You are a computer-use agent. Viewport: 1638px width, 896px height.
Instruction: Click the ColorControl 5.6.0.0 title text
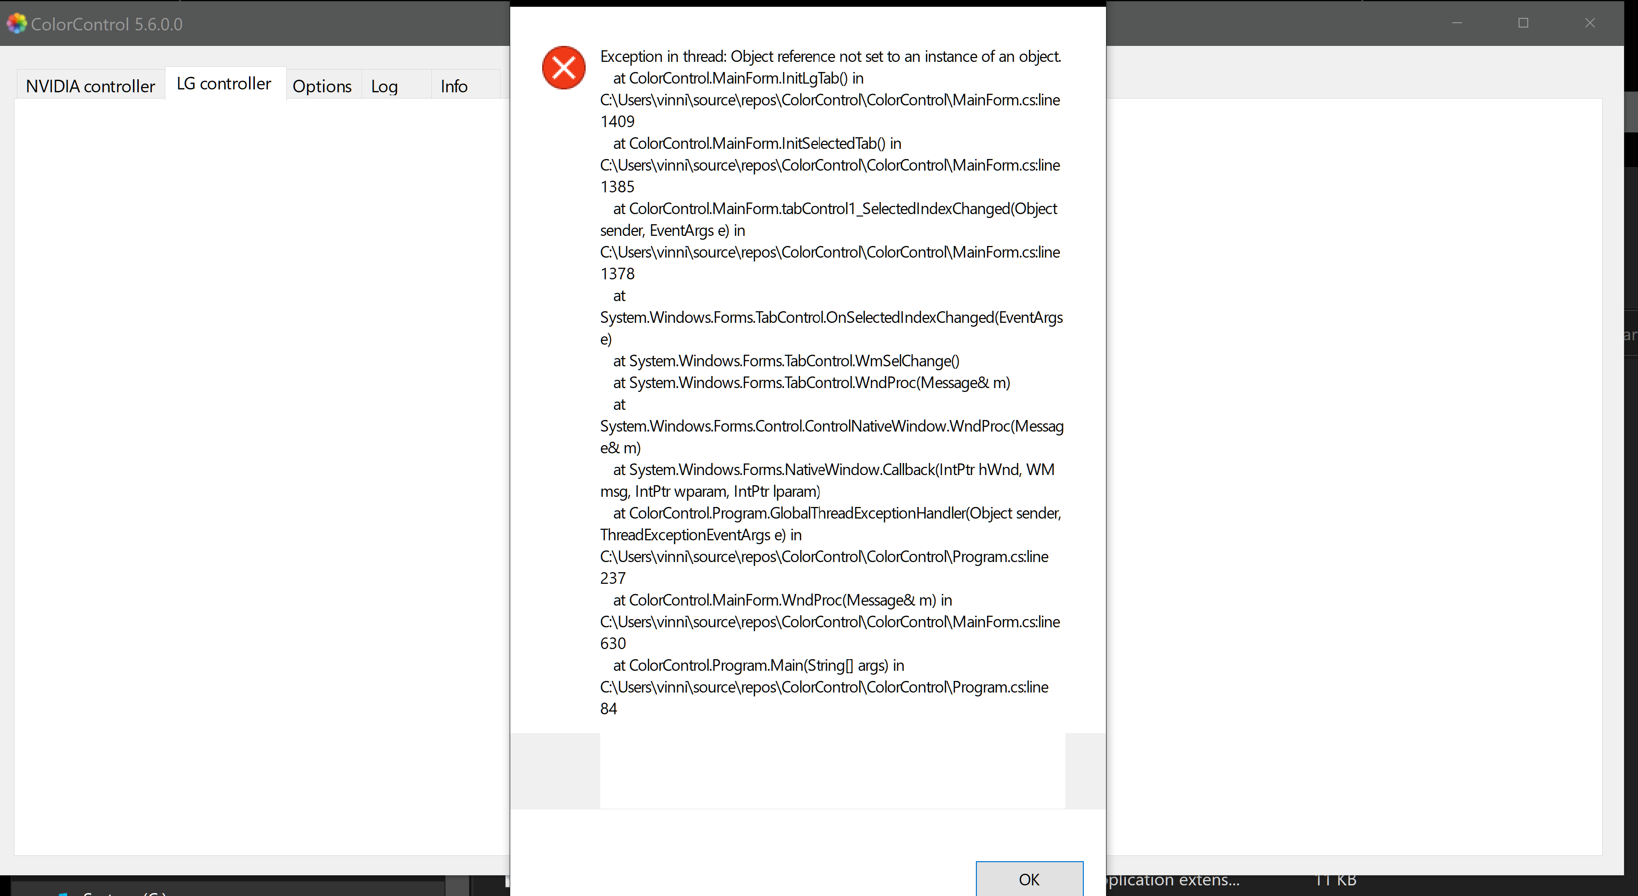click(x=106, y=24)
